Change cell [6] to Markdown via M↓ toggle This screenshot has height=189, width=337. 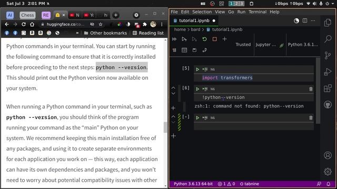[212, 89]
